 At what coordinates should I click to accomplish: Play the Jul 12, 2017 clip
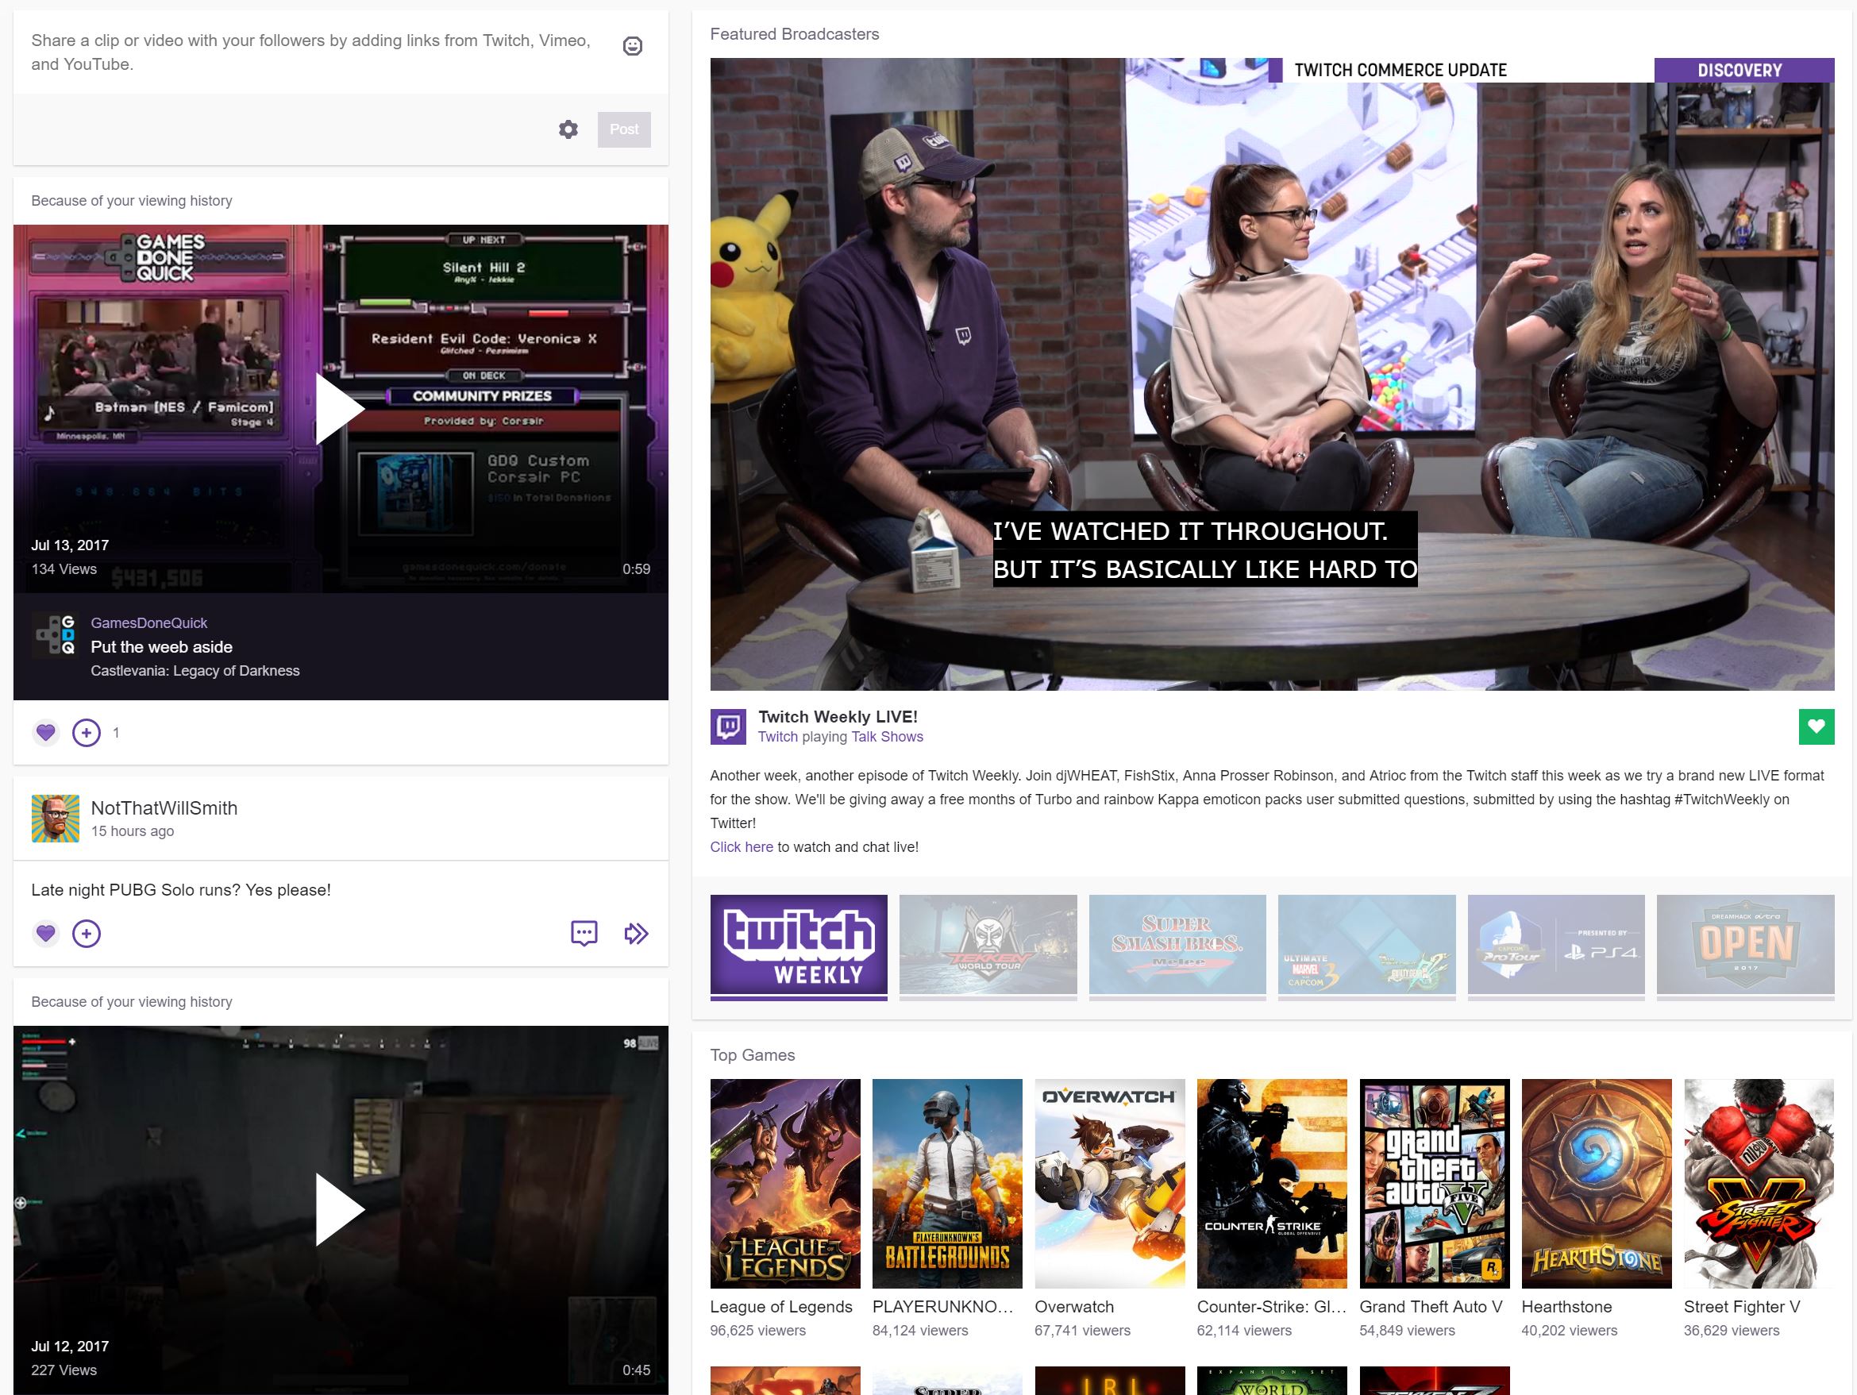point(340,1208)
